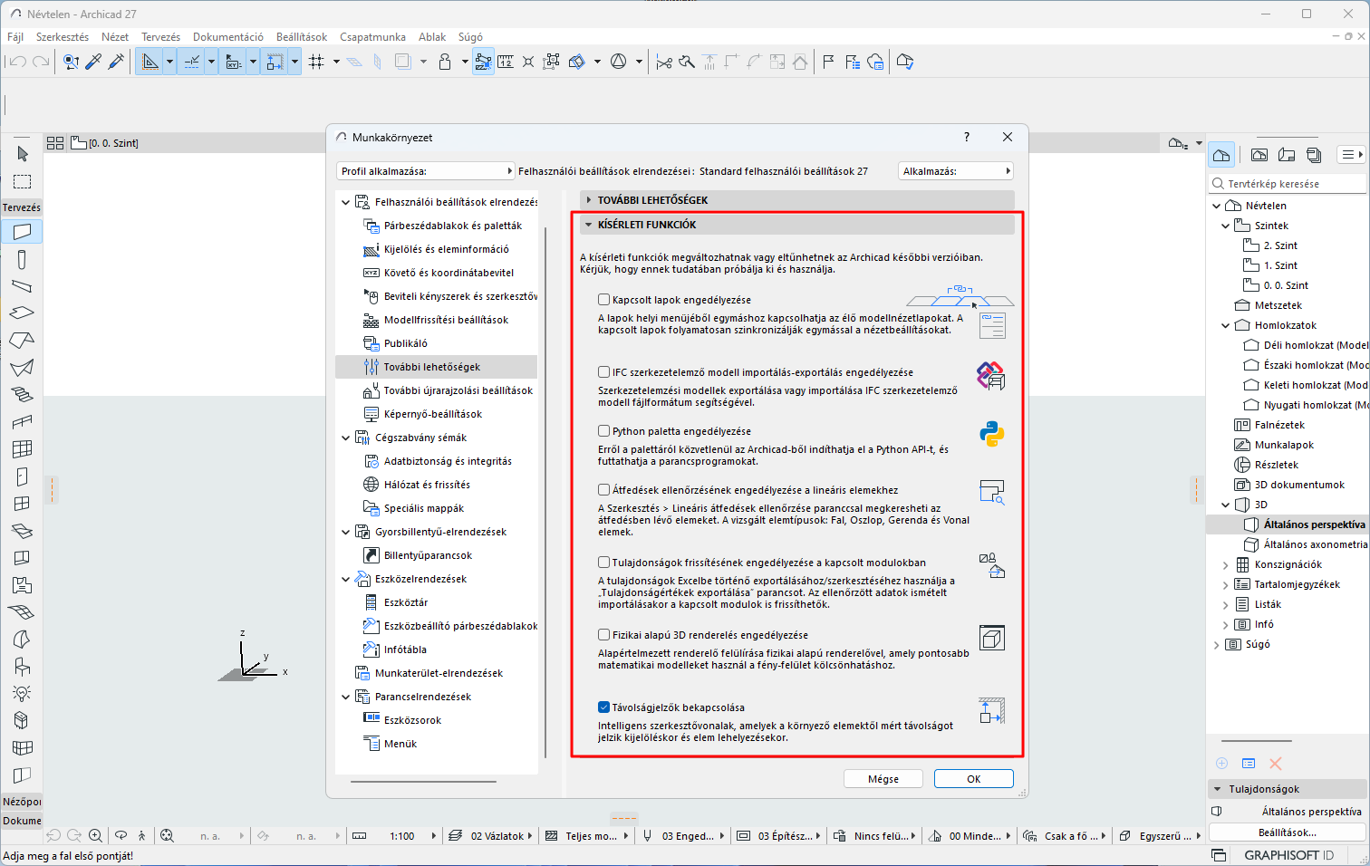Select the Marquee tool in the toolbox
1370x866 pixels.
point(23,182)
